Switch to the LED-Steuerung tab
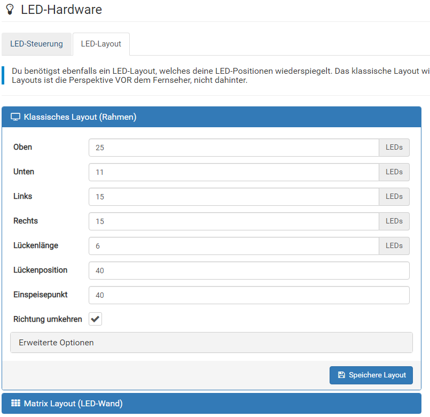The image size is (430, 417). pos(36,44)
